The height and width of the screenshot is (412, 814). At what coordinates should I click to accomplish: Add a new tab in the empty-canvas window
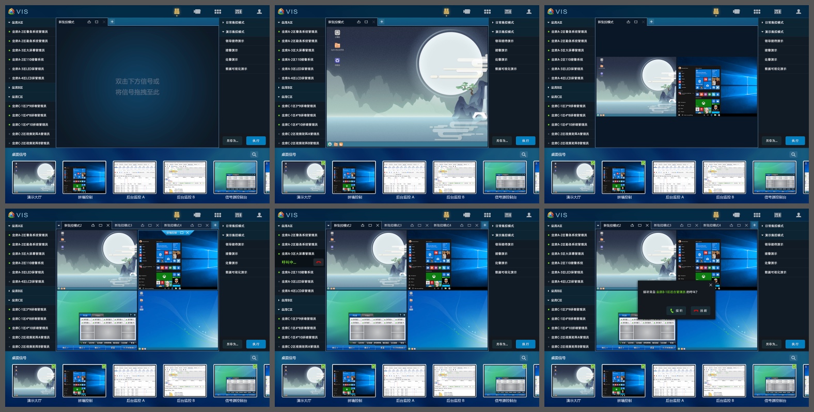pyautogui.click(x=112, y=22)
